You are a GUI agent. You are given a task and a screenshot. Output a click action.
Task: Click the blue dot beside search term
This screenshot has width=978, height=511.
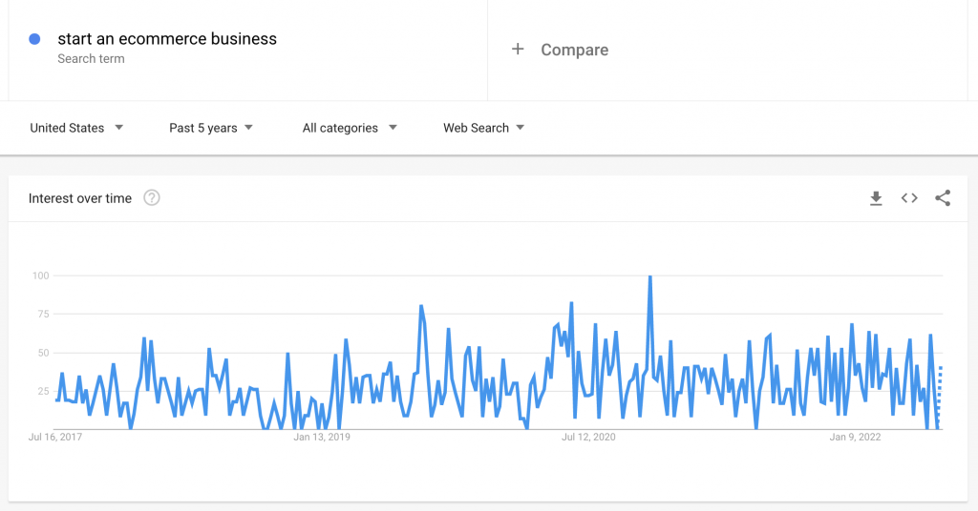[35, 39]
